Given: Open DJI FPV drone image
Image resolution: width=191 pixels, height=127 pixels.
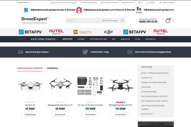Looking at the screenshot, I should point(120,85).
